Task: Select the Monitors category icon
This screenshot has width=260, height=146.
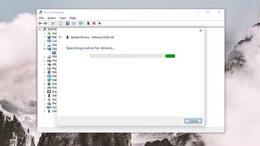Action: pyautogui.click(x=49, y=76)
